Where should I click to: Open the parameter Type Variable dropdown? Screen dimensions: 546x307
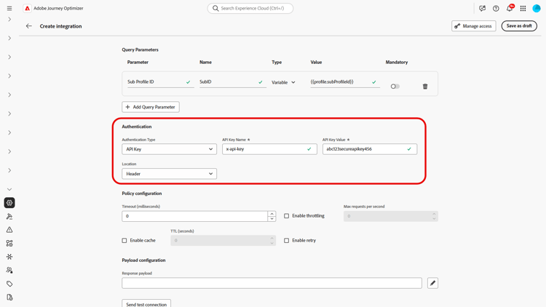coord(284,82)
